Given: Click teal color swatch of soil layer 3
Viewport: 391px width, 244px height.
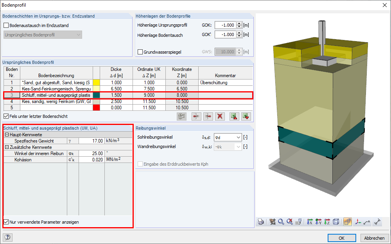Looking at the screenshot, I should 96,95.
